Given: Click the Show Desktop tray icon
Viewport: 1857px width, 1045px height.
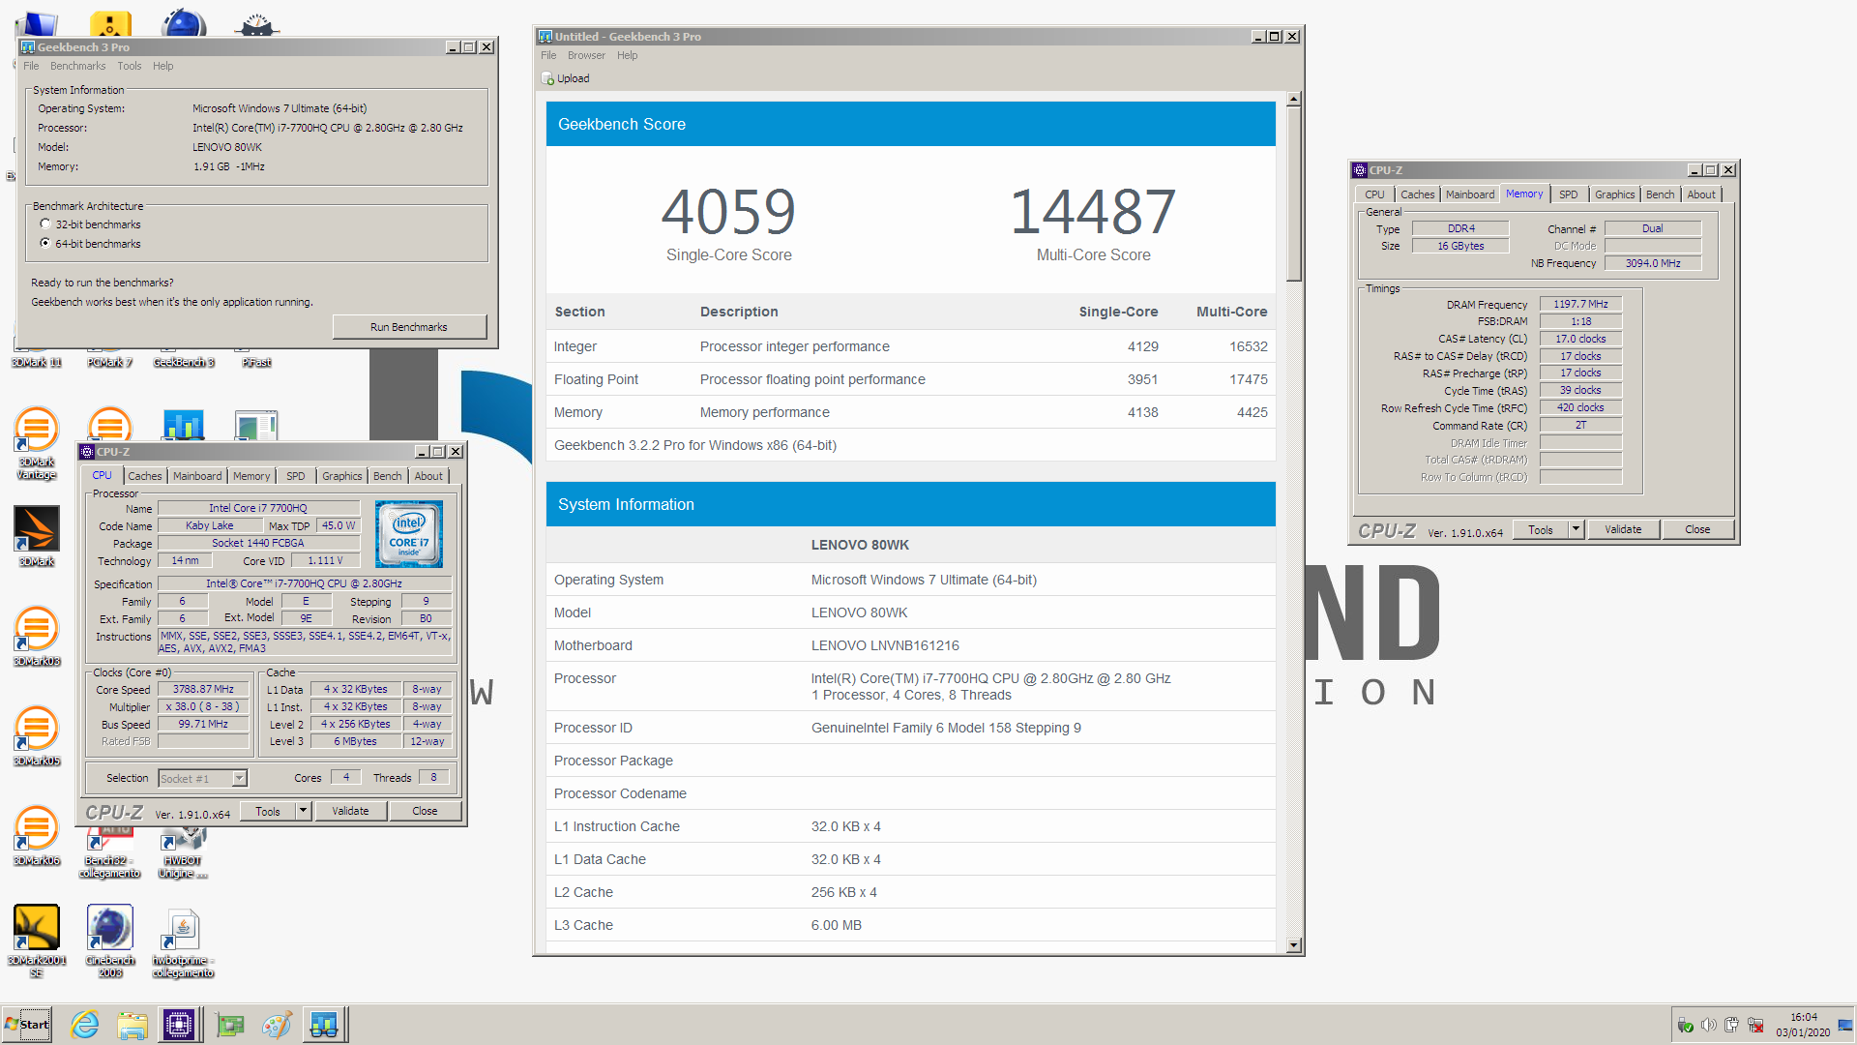Looking at the screenshot, I should (1845, 1026).
